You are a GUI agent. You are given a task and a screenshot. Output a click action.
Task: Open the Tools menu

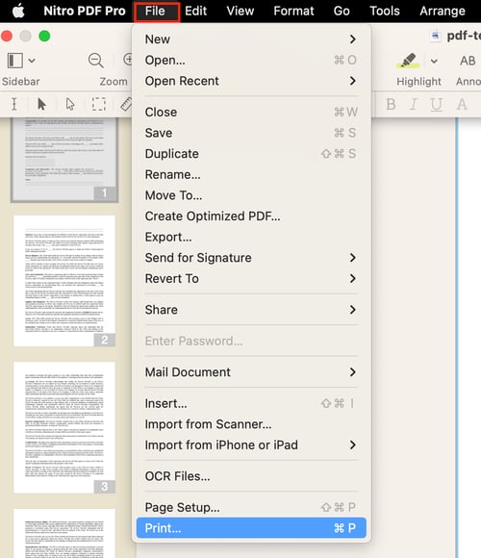(x=385, y=11)
